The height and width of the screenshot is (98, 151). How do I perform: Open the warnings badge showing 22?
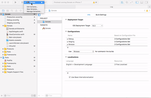pos(95,2)
